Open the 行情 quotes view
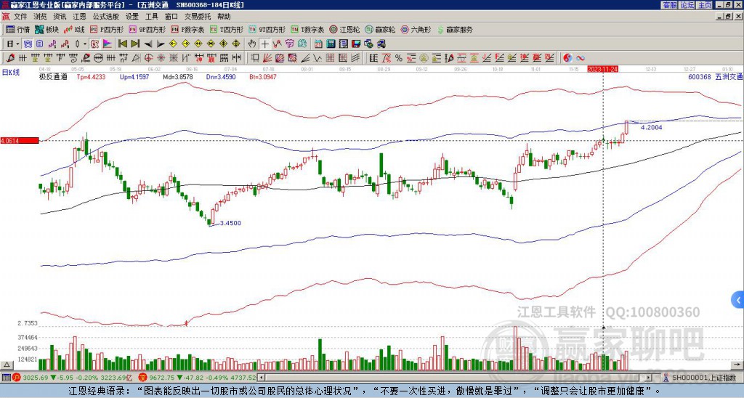 click(x=17, y=29)
